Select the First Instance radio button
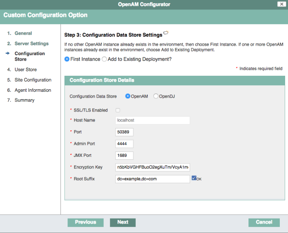 coord(67,59)
